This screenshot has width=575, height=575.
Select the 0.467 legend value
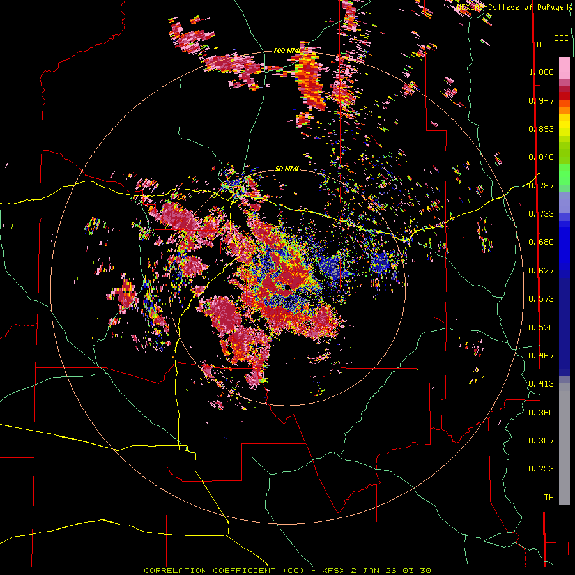(541, 356)
